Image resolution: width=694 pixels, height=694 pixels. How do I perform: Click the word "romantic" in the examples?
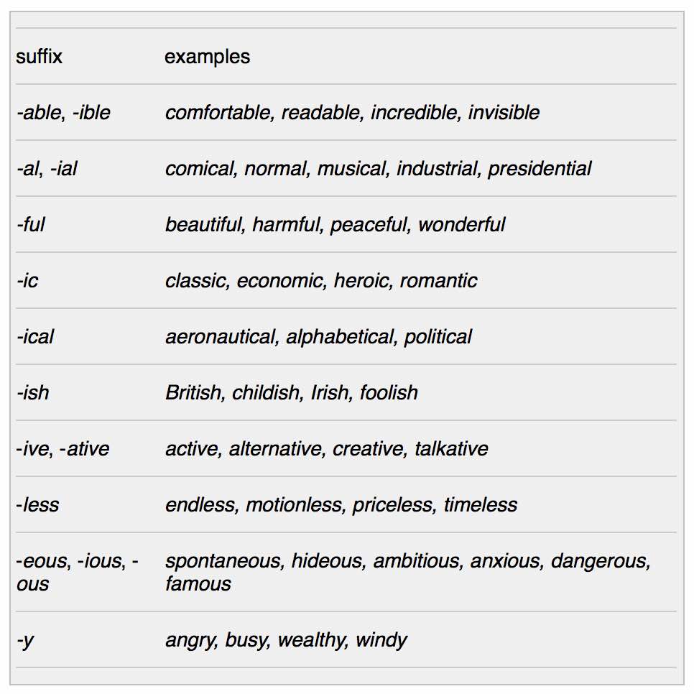click(x=438, y=281)
